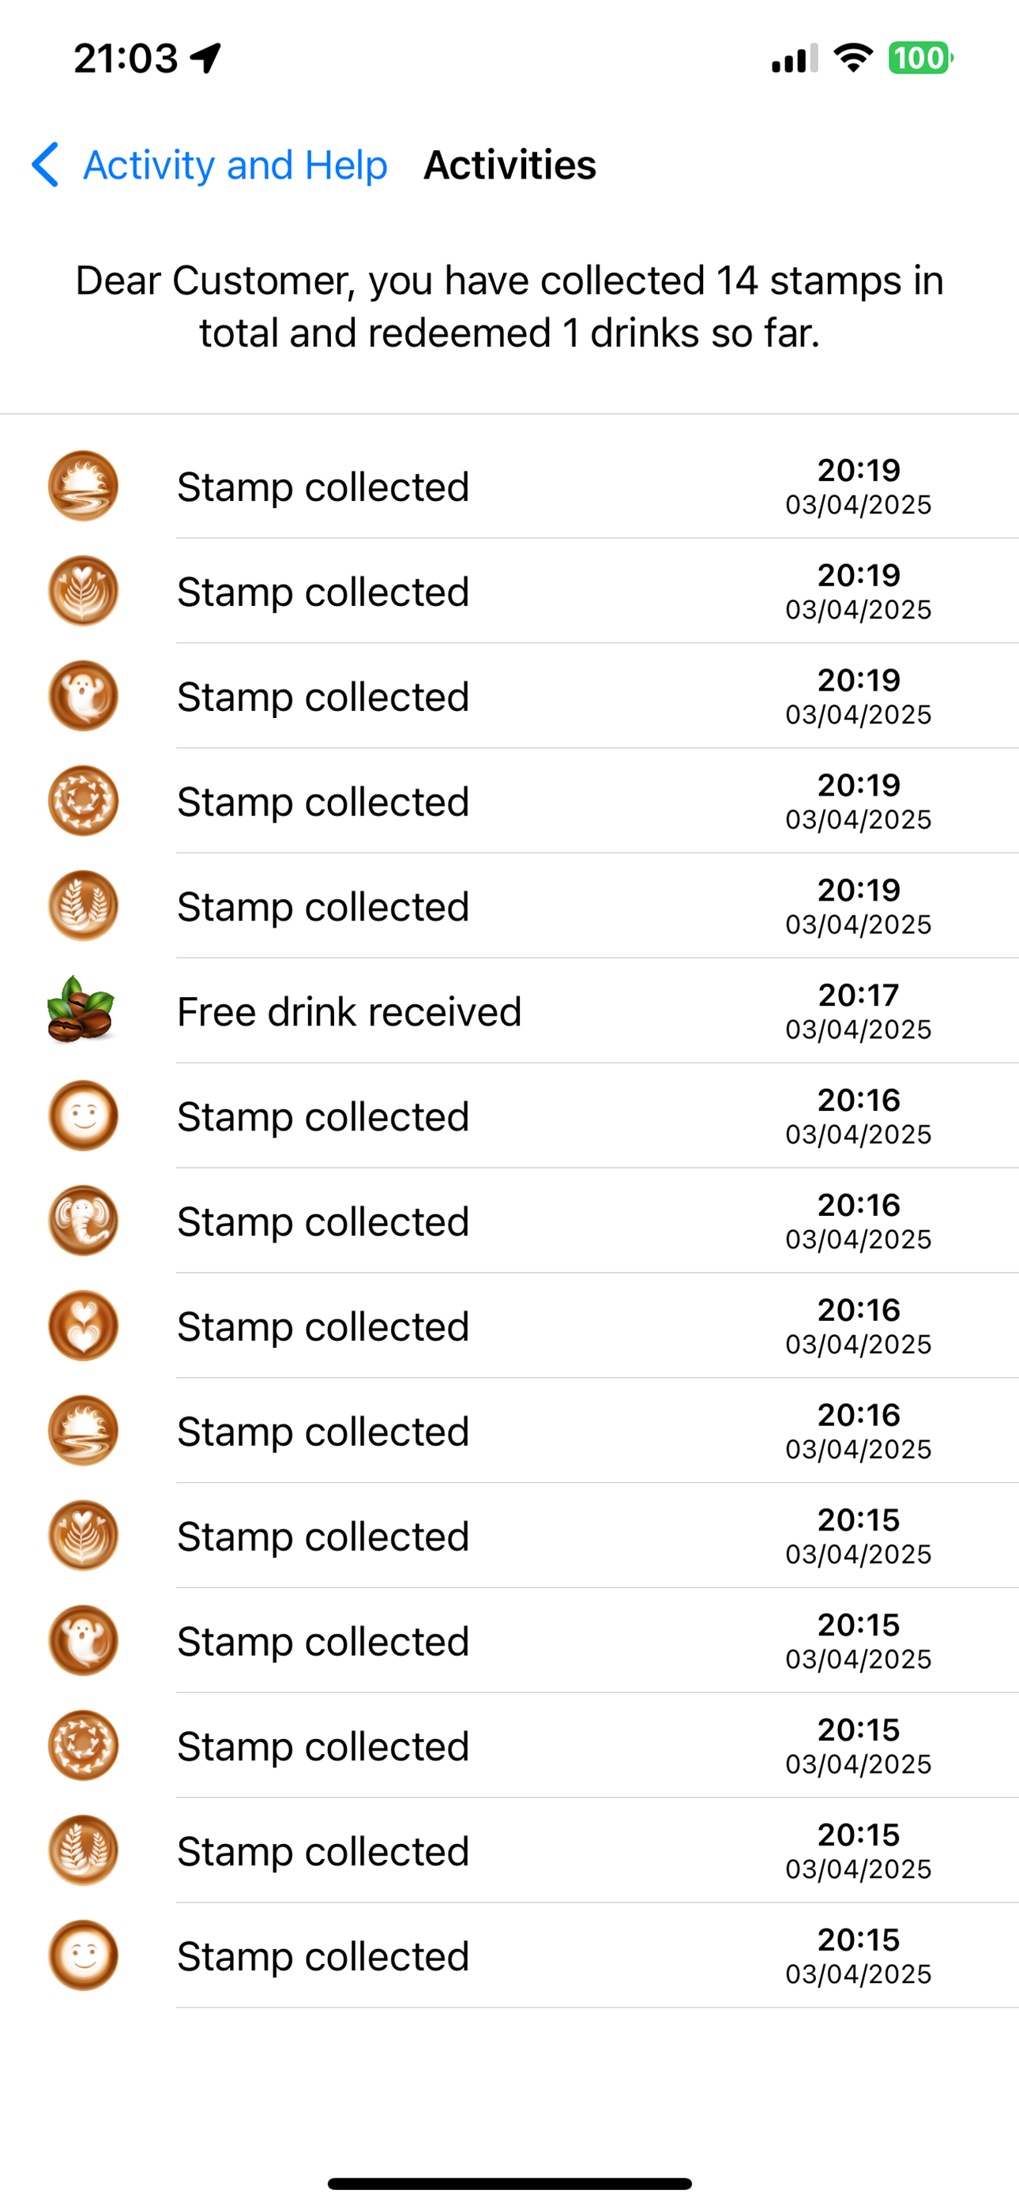Tap the Wi-Fi status icon
This screenshot has height=2209, width=1019.
click(852, 58)
